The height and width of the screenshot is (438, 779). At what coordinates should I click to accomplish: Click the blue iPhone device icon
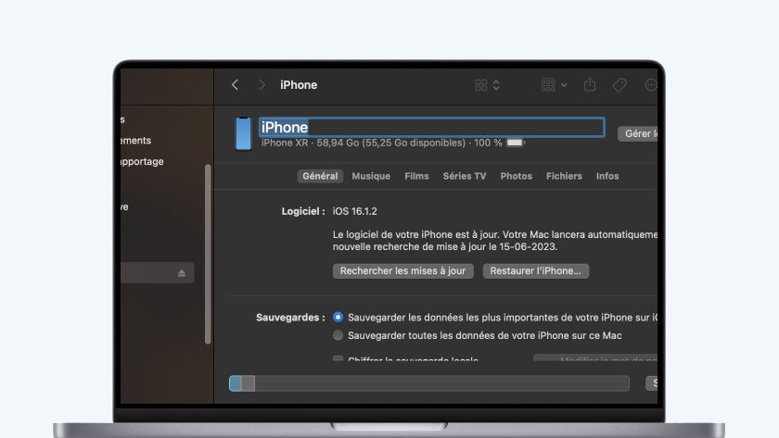243,133
